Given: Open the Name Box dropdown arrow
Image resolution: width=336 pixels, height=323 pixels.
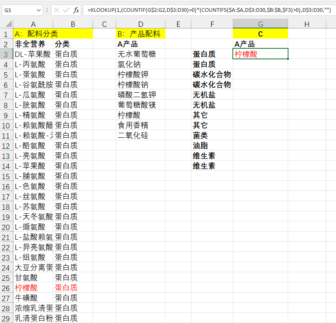Looking at the screenshot, I should [x=39, y=10].
